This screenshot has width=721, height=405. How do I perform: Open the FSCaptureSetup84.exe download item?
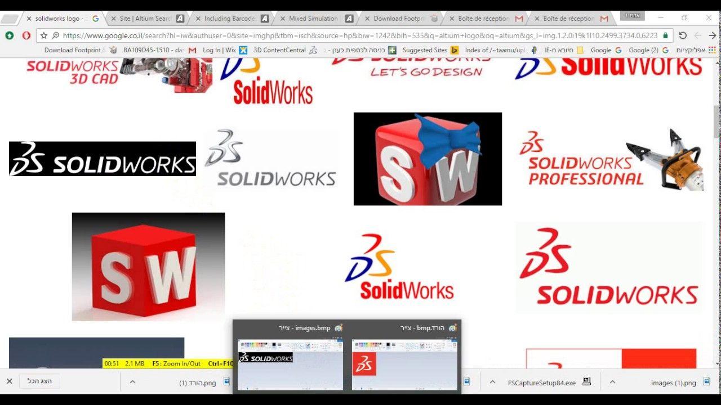coord(541,382)
